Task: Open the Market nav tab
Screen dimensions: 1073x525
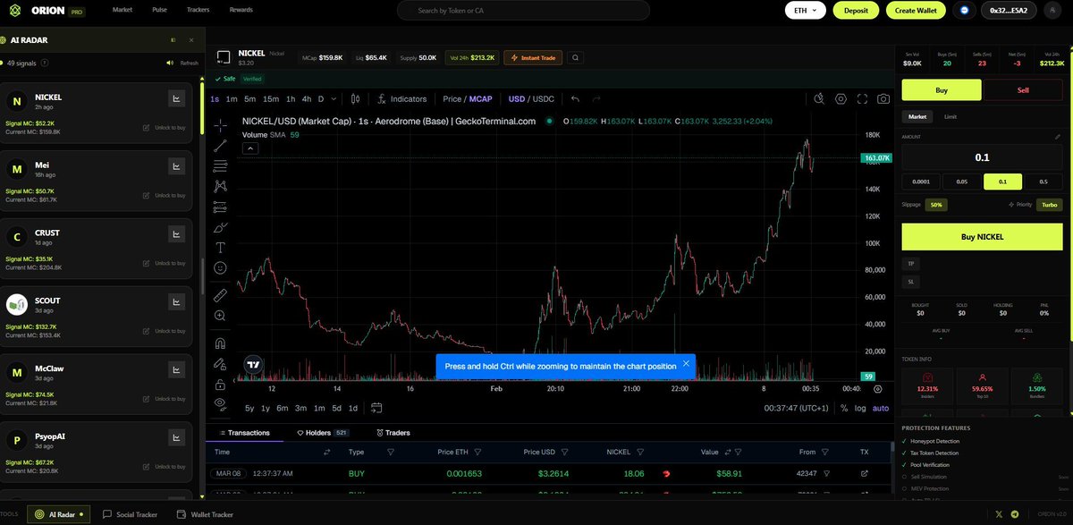Action: 123,10
